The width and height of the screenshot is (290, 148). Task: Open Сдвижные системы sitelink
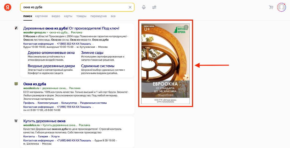point(97,66)
